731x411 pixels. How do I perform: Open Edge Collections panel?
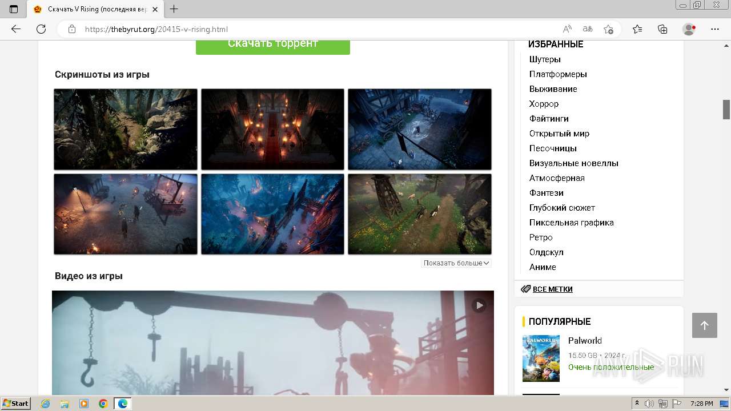[x=662, y=29]
